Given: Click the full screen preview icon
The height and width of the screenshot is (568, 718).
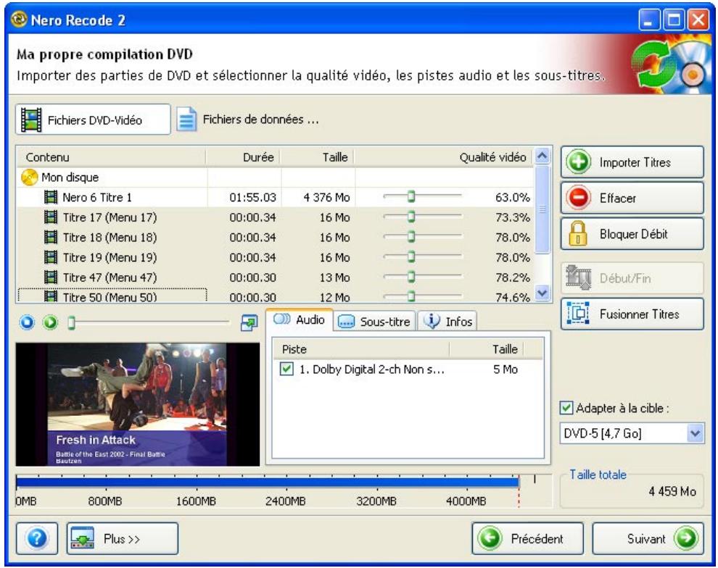Looking at the screenshot, I should tap(249, 323).
